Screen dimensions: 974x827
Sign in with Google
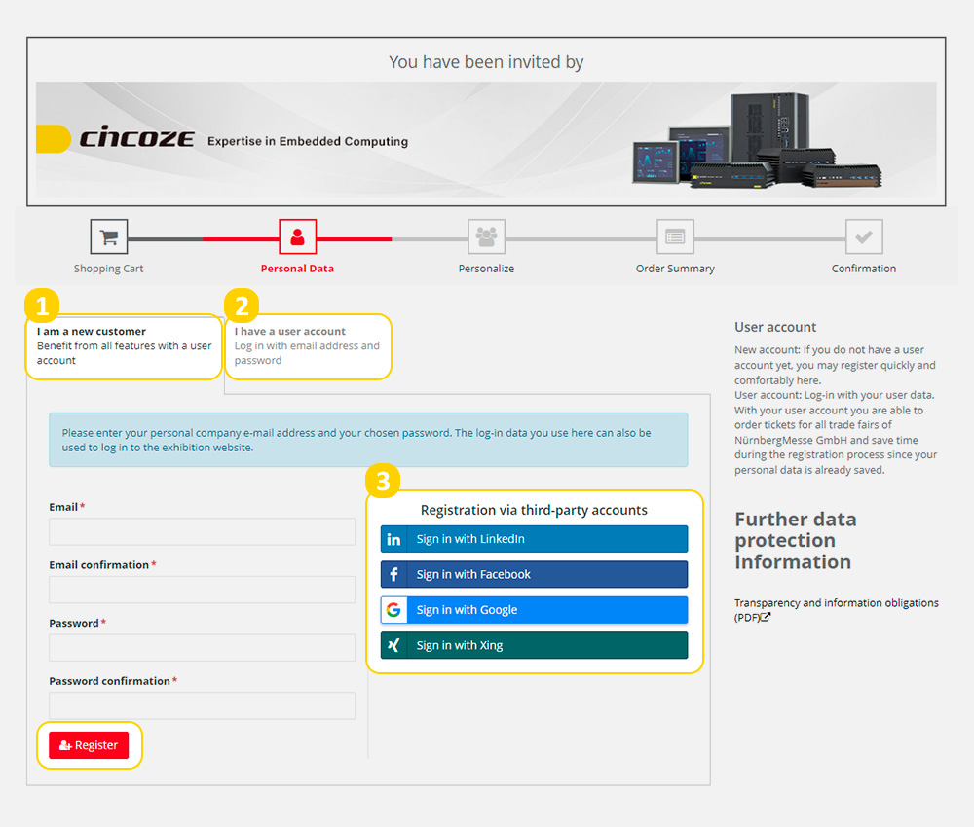534,610
